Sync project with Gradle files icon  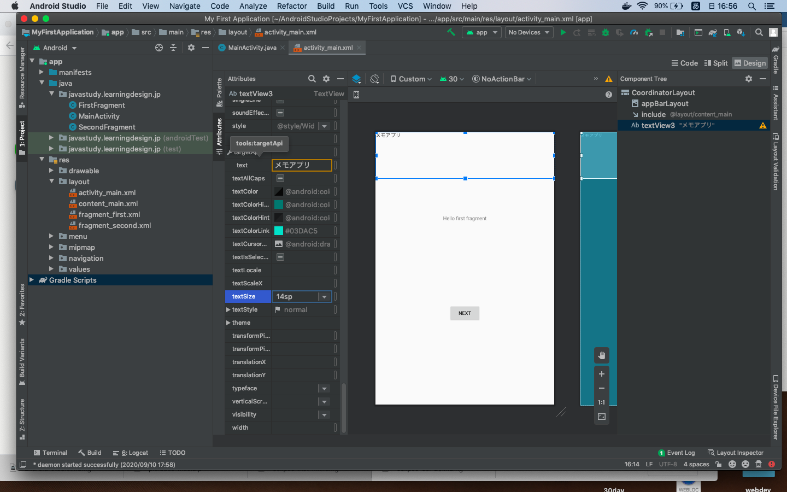[x=713, y=32]
